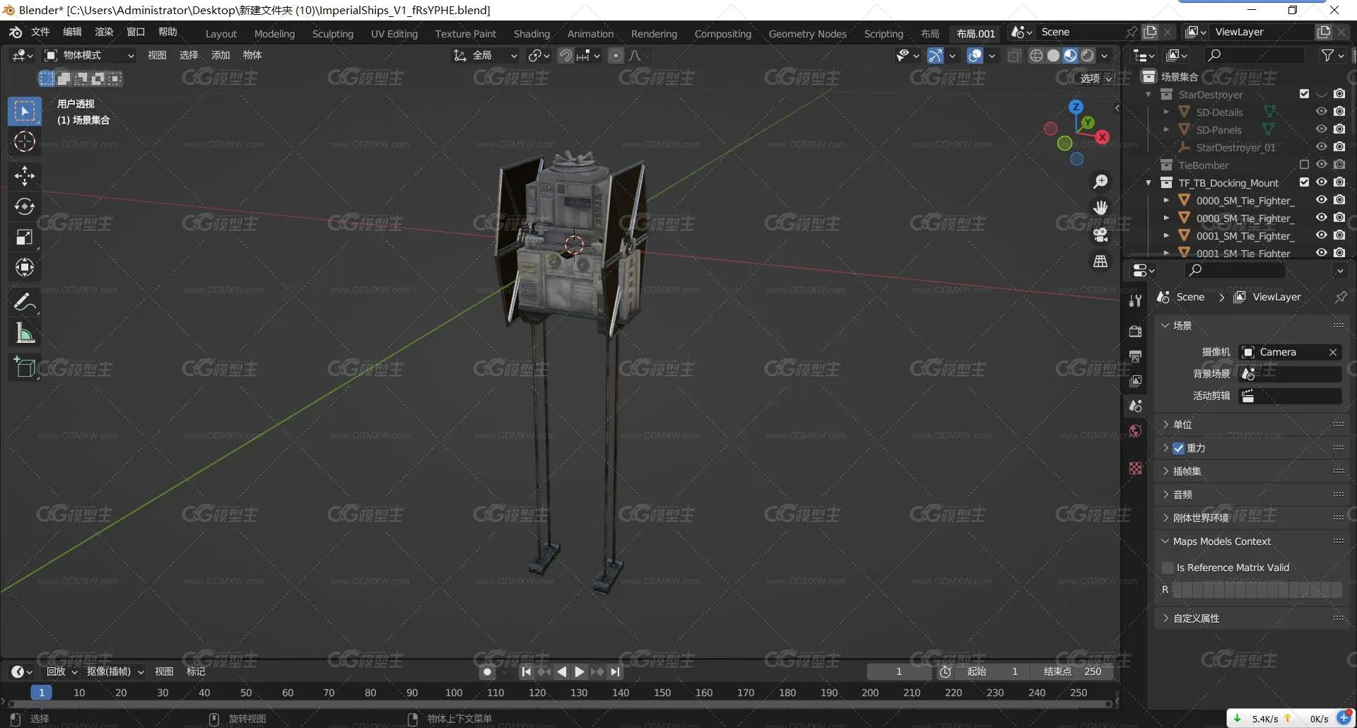The width and height of the screenshot is (1357, 728).
Task: Select the Annotate tool
Action: tap(25, 303)
